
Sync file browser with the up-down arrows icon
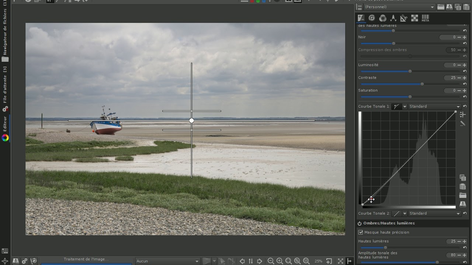coord(251,261)
